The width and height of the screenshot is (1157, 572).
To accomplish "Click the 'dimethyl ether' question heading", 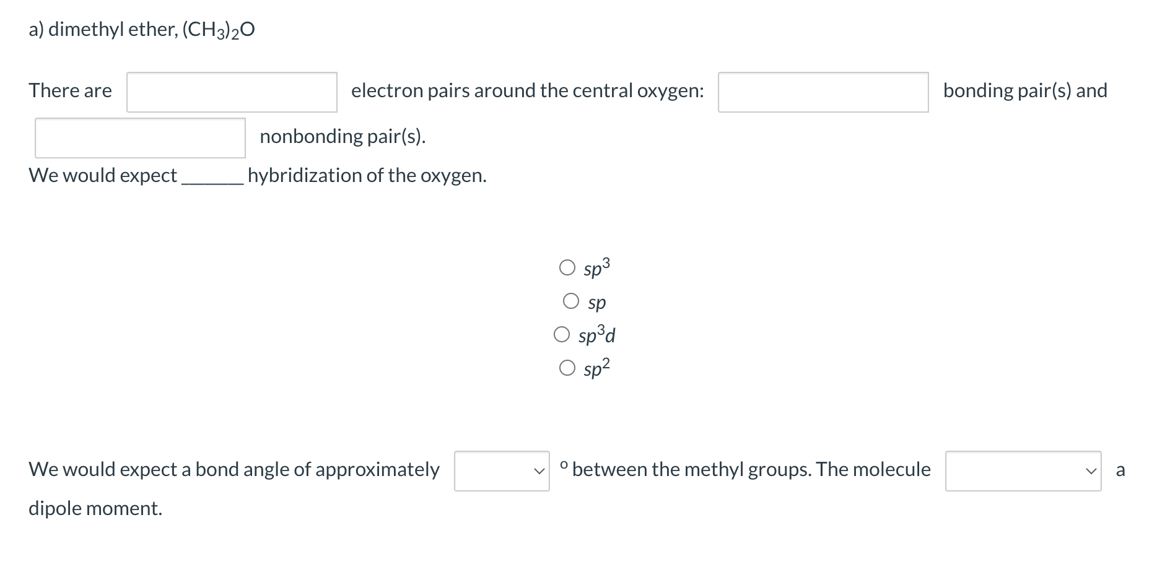I will (x=141, y=27).
